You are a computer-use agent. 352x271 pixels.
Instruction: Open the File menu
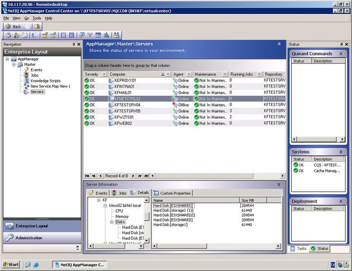coord(6,18)
